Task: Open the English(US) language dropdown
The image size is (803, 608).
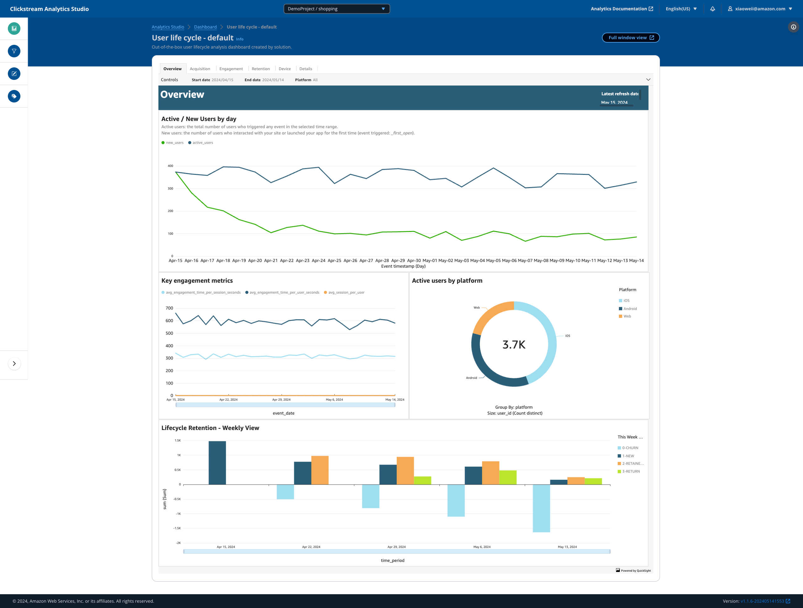Action: tap(681, 9)
